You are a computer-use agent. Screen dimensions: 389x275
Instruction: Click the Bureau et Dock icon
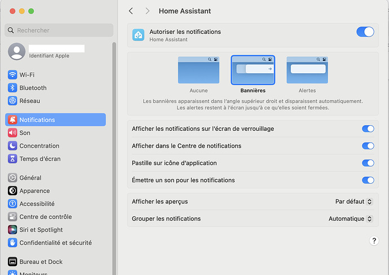pyautogui.click(x=12, y=261)
